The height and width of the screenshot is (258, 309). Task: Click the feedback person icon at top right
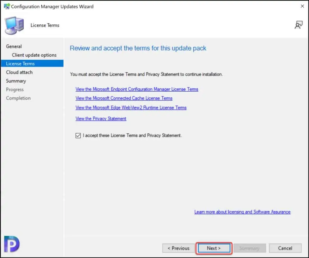point(298,25)
